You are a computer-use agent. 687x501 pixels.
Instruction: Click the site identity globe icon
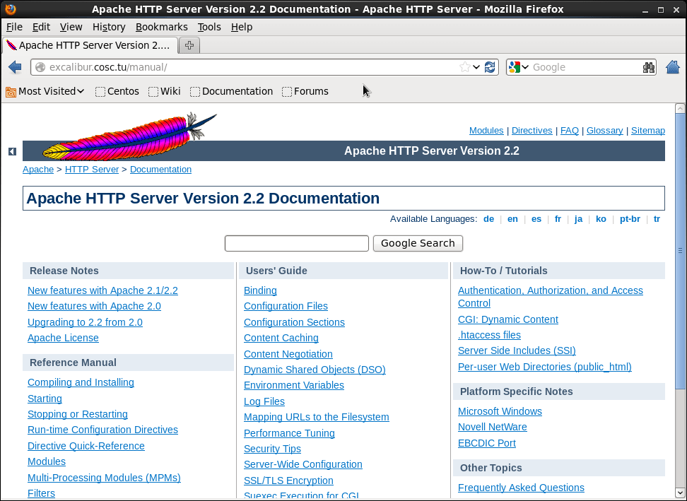(40, 67)
